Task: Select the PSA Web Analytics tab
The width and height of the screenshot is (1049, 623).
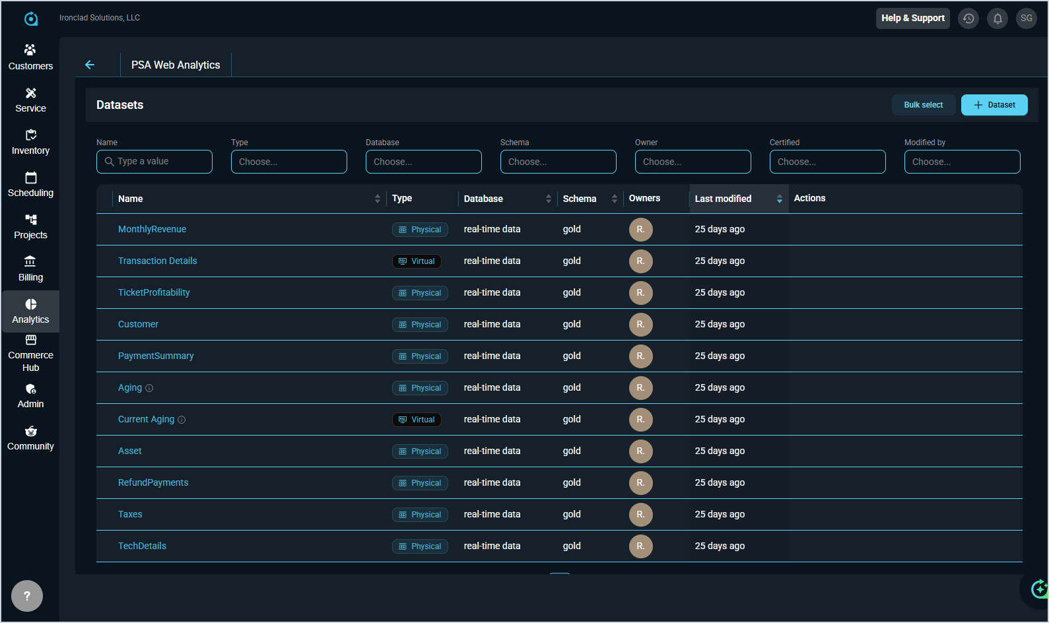Action: click(x=176, y=65)
